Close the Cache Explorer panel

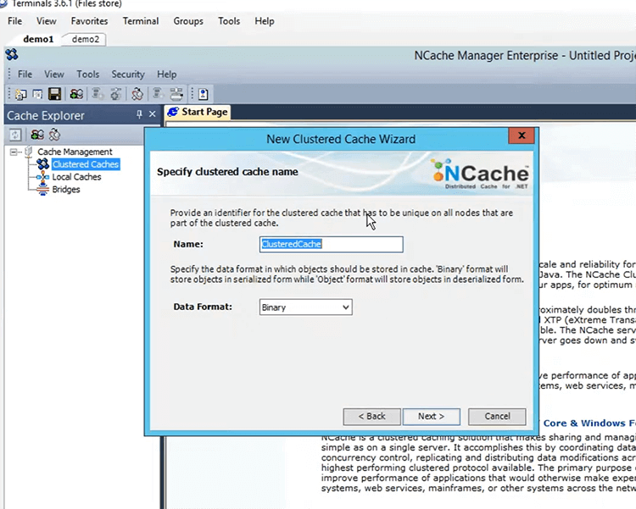(x=152, y=114)
